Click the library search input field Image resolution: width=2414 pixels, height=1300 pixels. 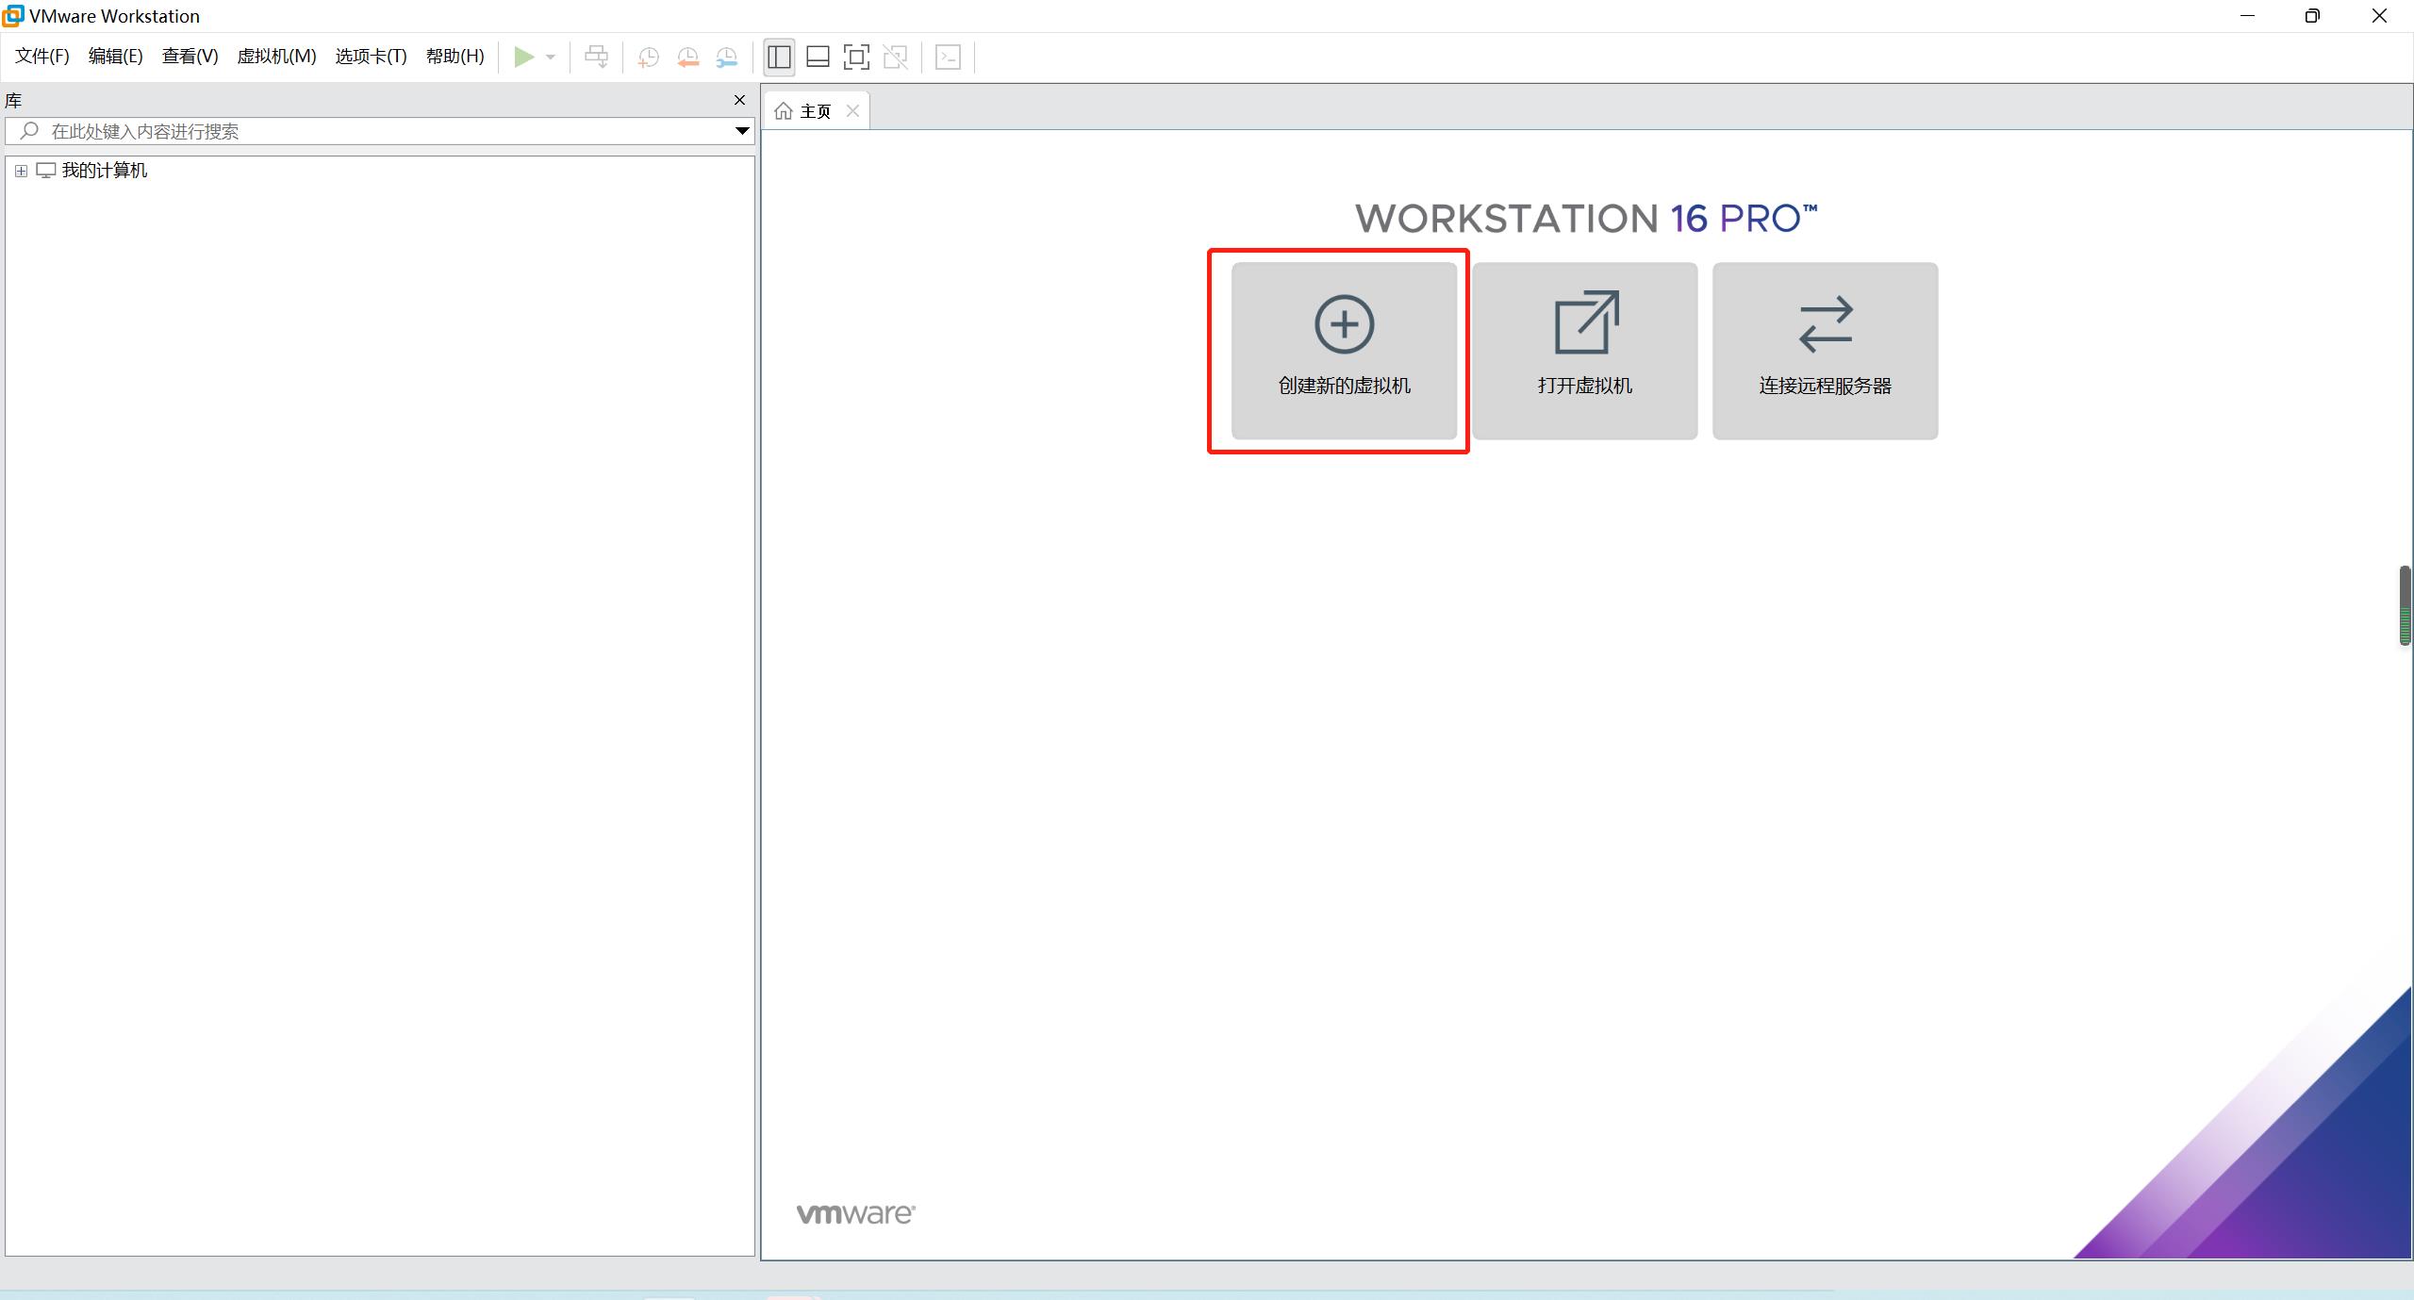point(379,131)
